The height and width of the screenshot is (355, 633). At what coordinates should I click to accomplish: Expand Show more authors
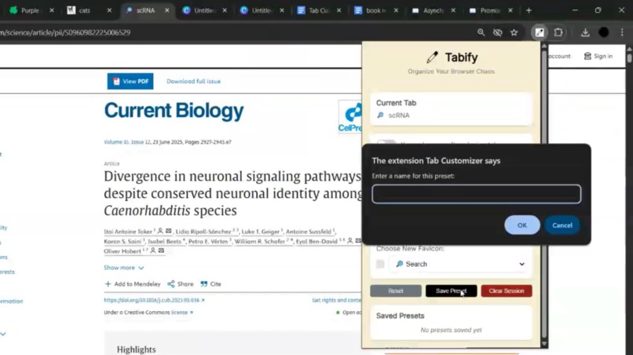click(123, 268)
